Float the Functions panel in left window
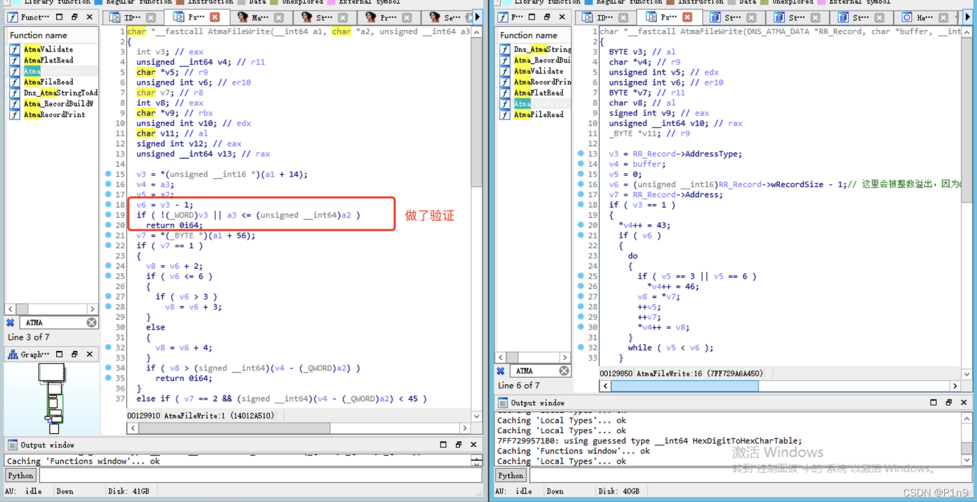This screenshot has width=977, height=502. click(x=75, y=17)
